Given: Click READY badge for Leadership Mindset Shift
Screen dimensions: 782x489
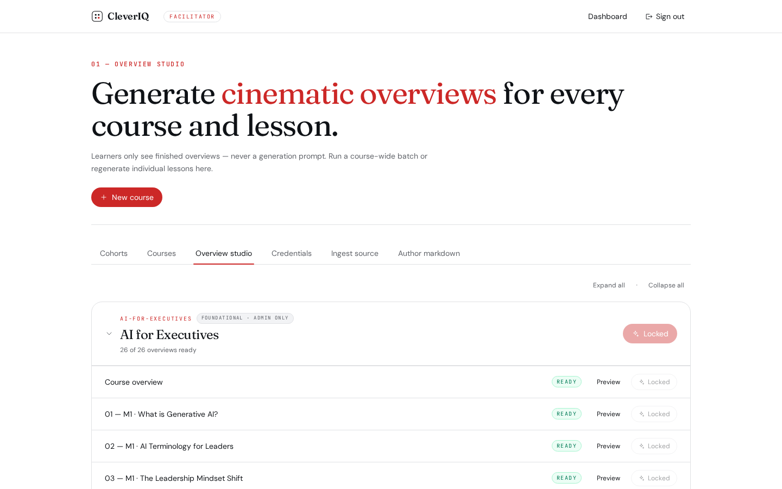Looking at the screenshot, I should click(x=566, y=478).
